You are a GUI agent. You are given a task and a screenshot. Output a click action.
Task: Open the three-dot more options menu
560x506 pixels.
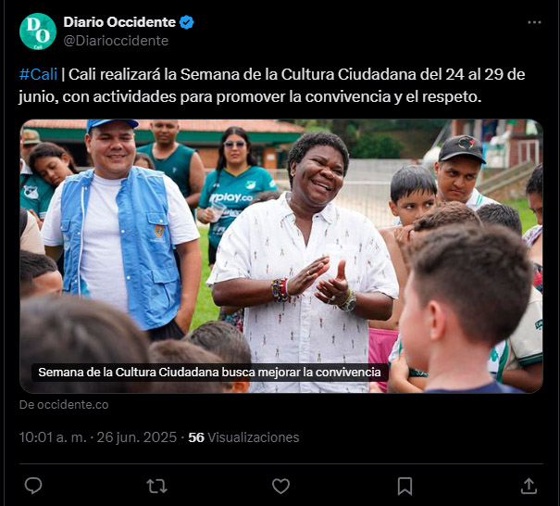click(x=534, y=22)
